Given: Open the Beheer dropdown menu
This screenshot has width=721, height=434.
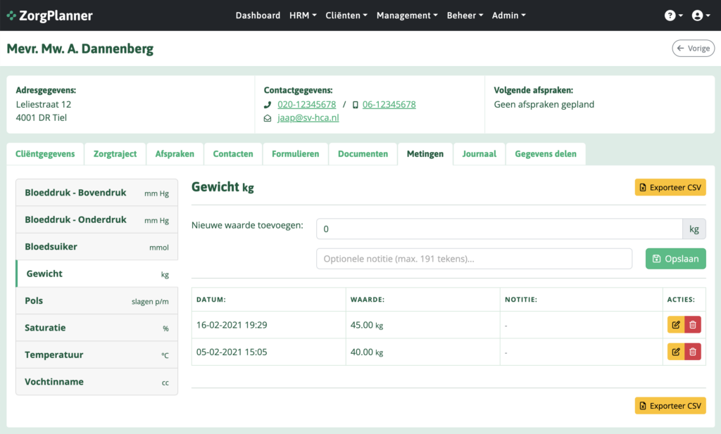Looking at the screenshot, I should [x=465, y=15].
